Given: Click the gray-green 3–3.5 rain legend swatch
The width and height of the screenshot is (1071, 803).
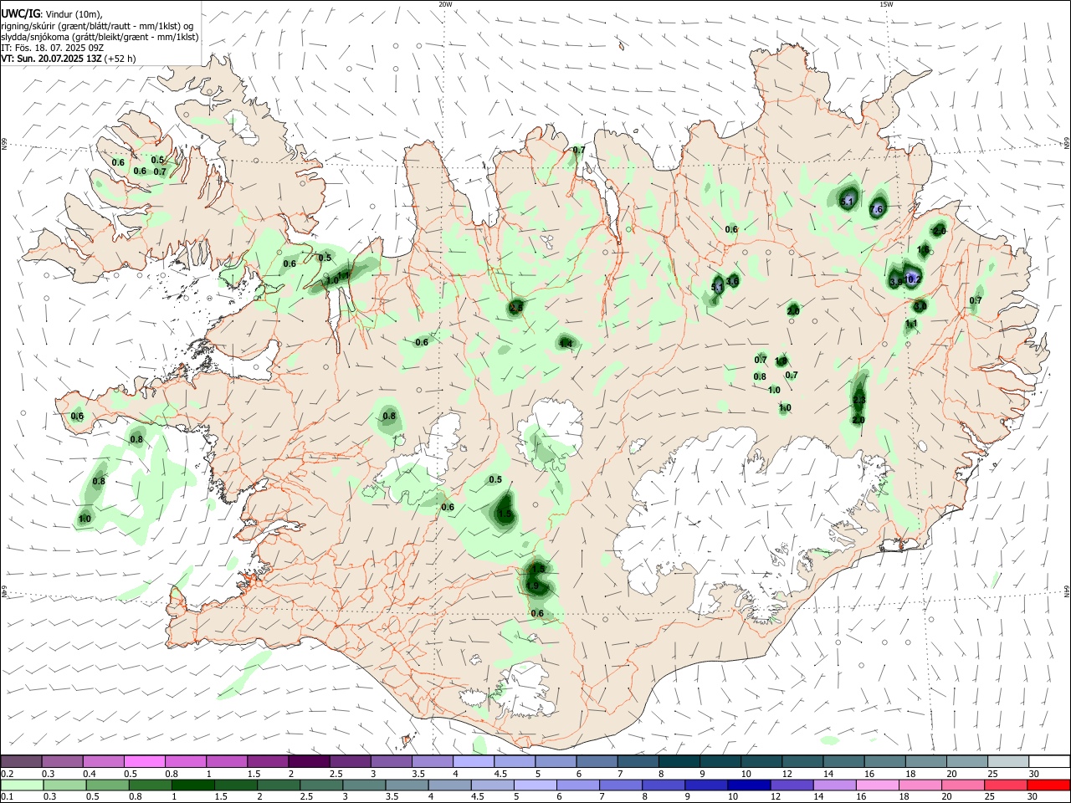Looking at the screenshot, I should pyautogui.click(x=365, y=785).
